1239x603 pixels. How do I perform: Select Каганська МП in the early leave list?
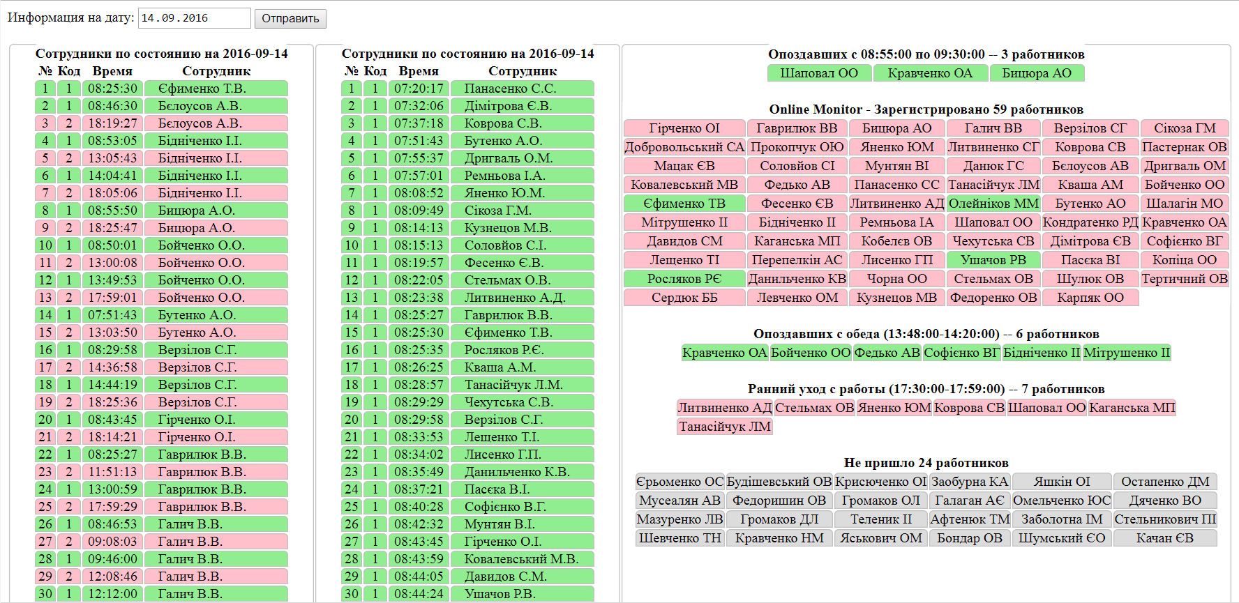(1132, 408)
